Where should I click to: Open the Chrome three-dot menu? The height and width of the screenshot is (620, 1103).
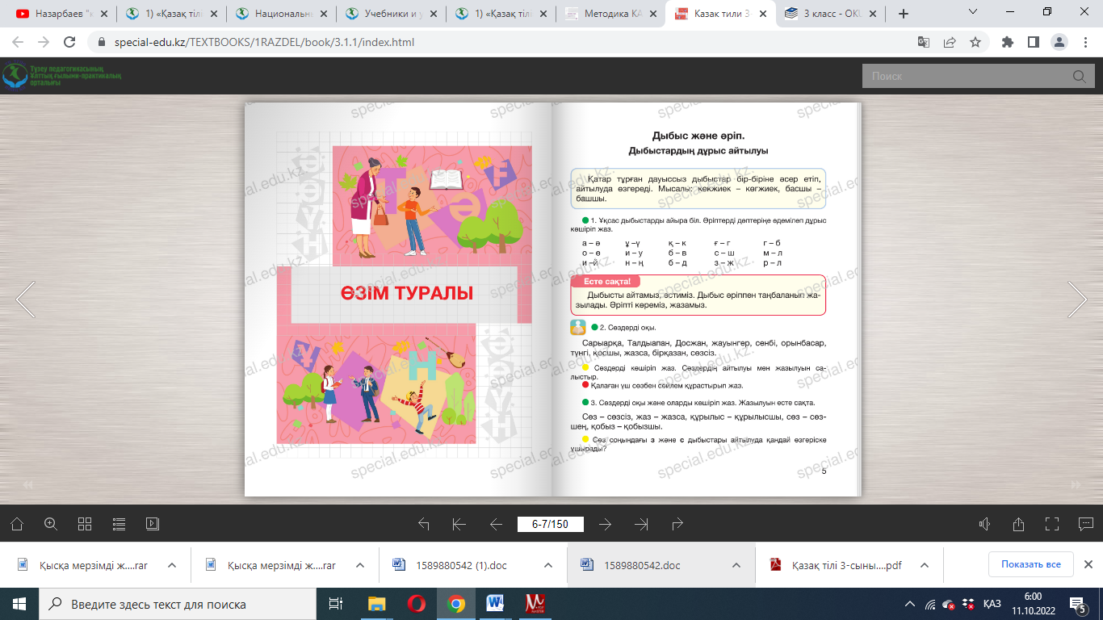[x=1084, y=42]
